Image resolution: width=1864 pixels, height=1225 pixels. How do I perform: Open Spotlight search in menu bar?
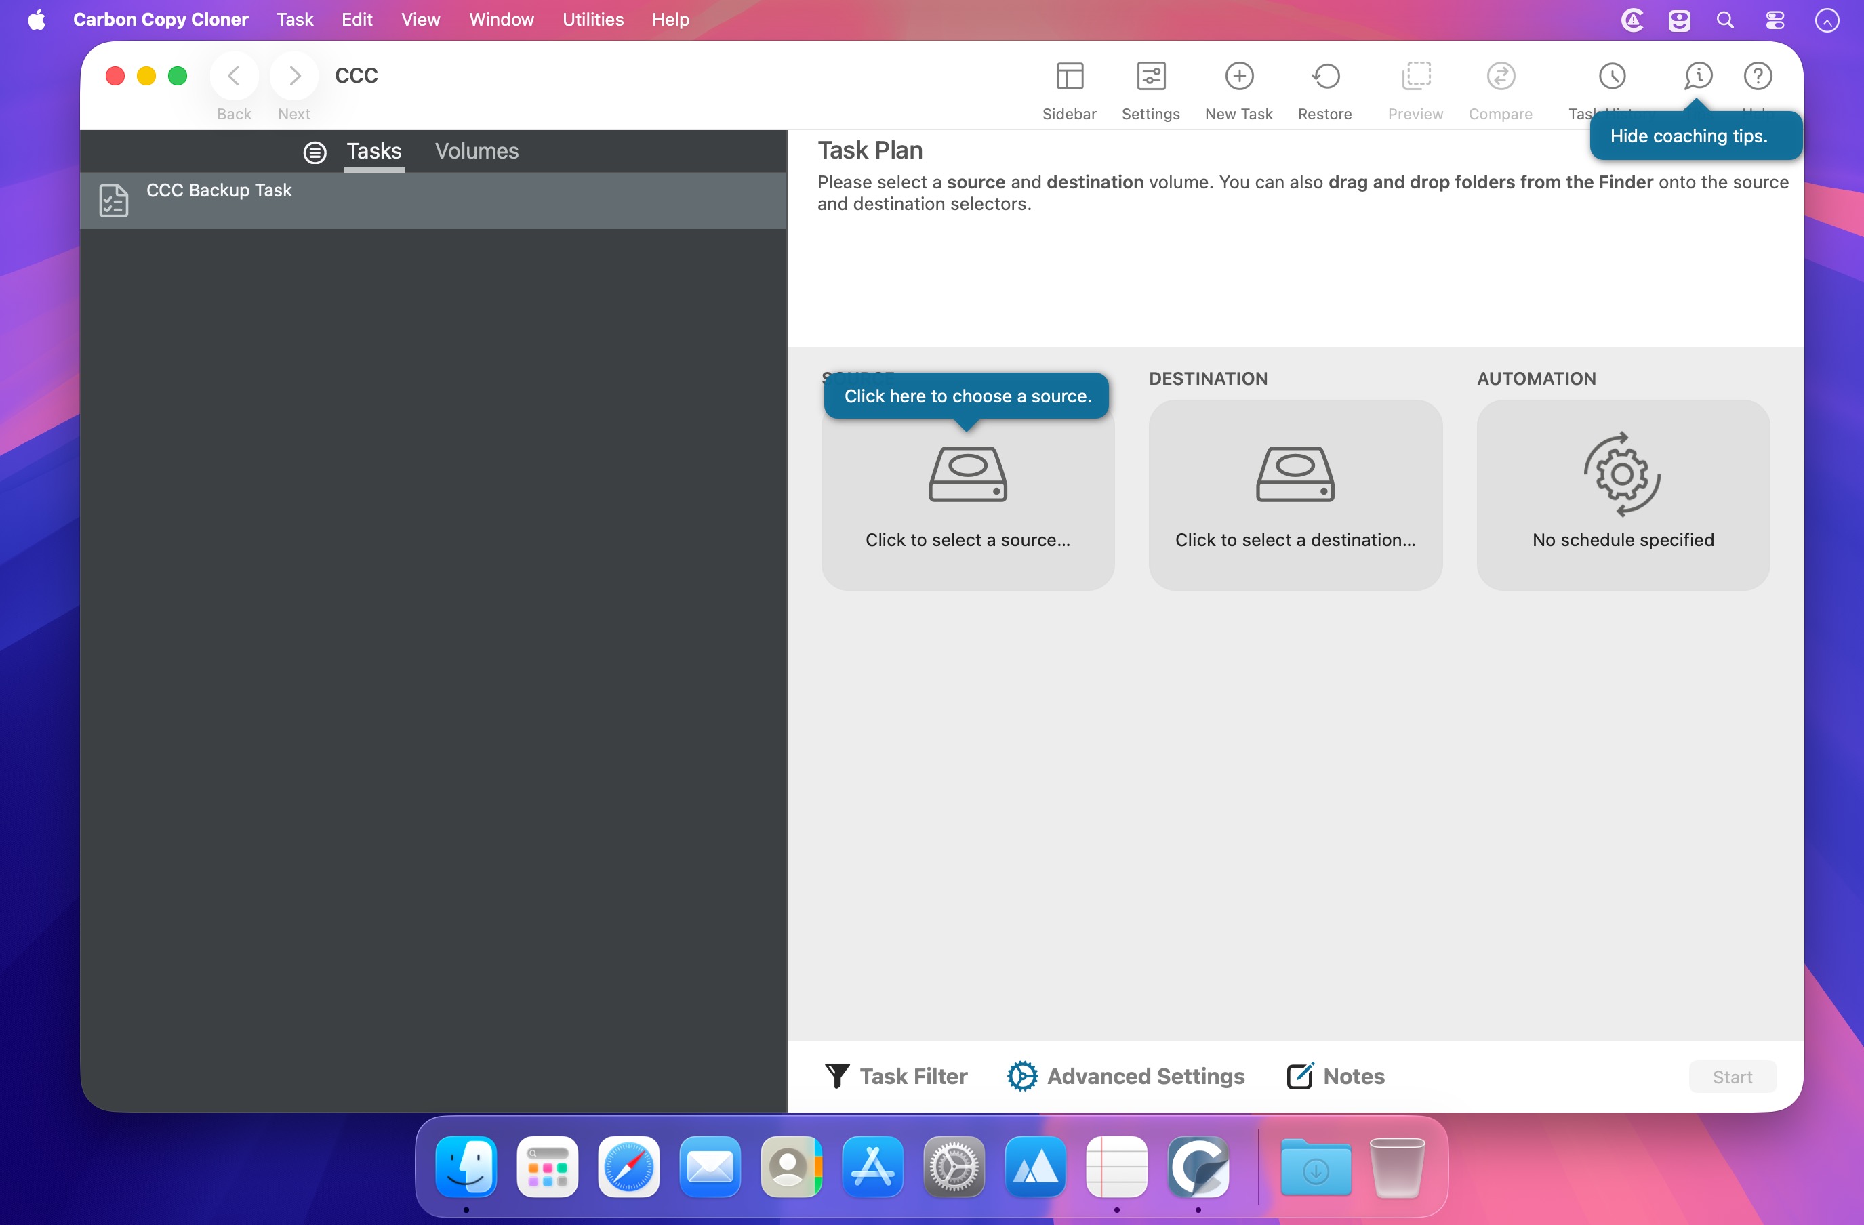click(x=1725, y=20)
